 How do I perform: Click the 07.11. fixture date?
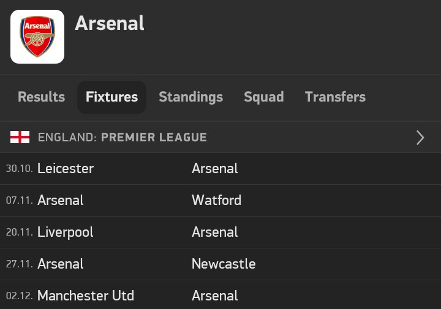pyautogui.click(x=20, y=201)
